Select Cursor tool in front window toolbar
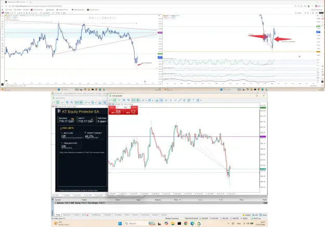The image size is (325, 227). point(162,100)
